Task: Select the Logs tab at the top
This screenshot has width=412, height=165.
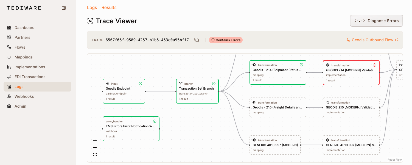Action: pyautogui.click(x=92, y=7)
